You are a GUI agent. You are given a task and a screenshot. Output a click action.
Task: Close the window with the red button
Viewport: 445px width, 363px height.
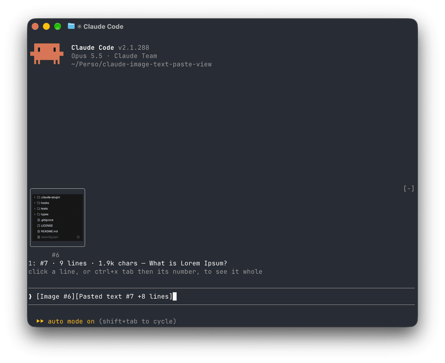tap(35, 26)
